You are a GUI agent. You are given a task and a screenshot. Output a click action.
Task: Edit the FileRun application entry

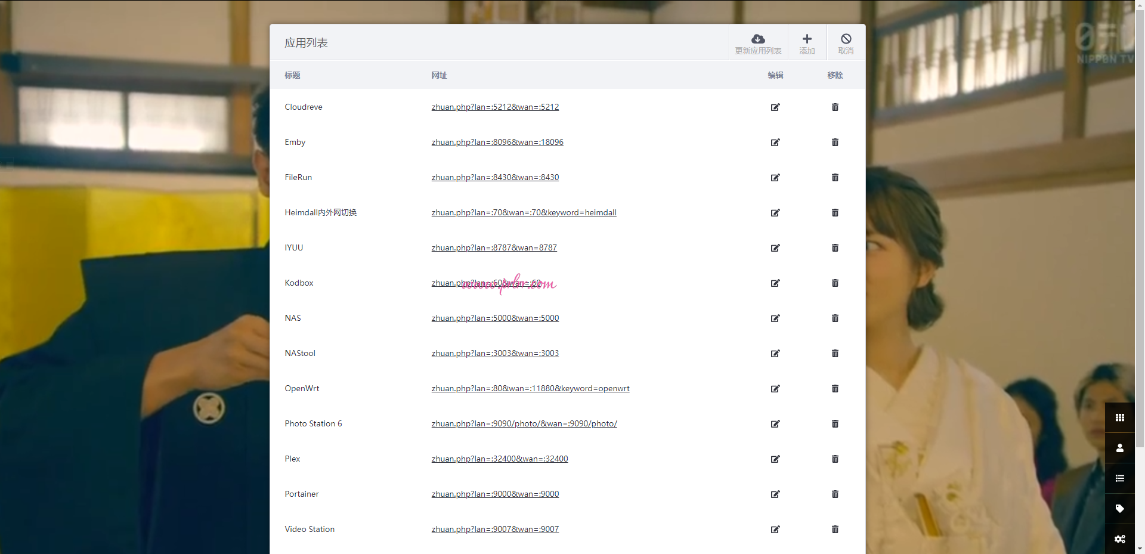coord(775,178)
